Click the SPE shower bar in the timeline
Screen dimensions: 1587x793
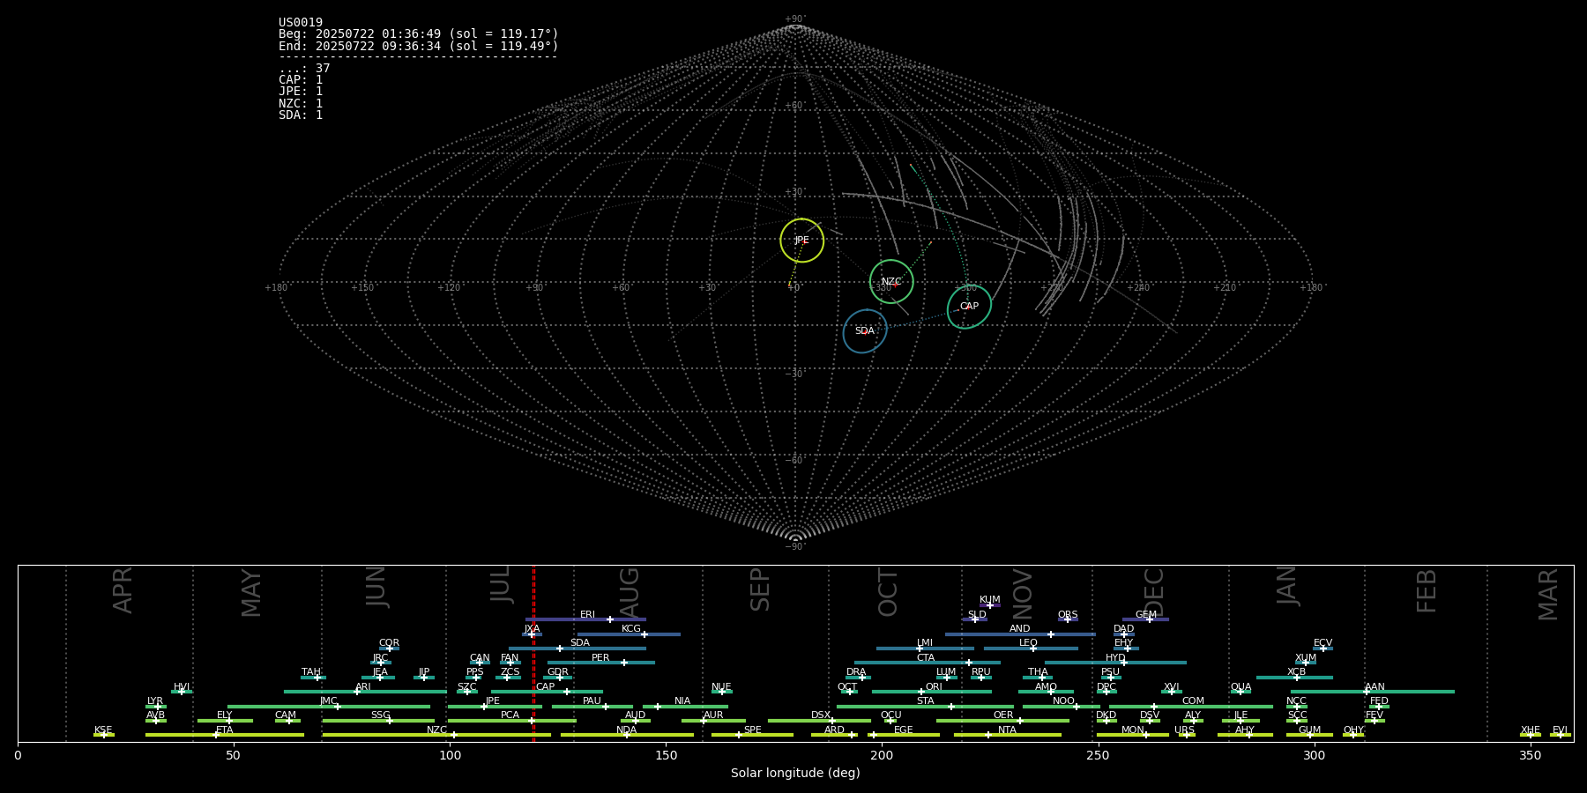[x=752, y=735]
